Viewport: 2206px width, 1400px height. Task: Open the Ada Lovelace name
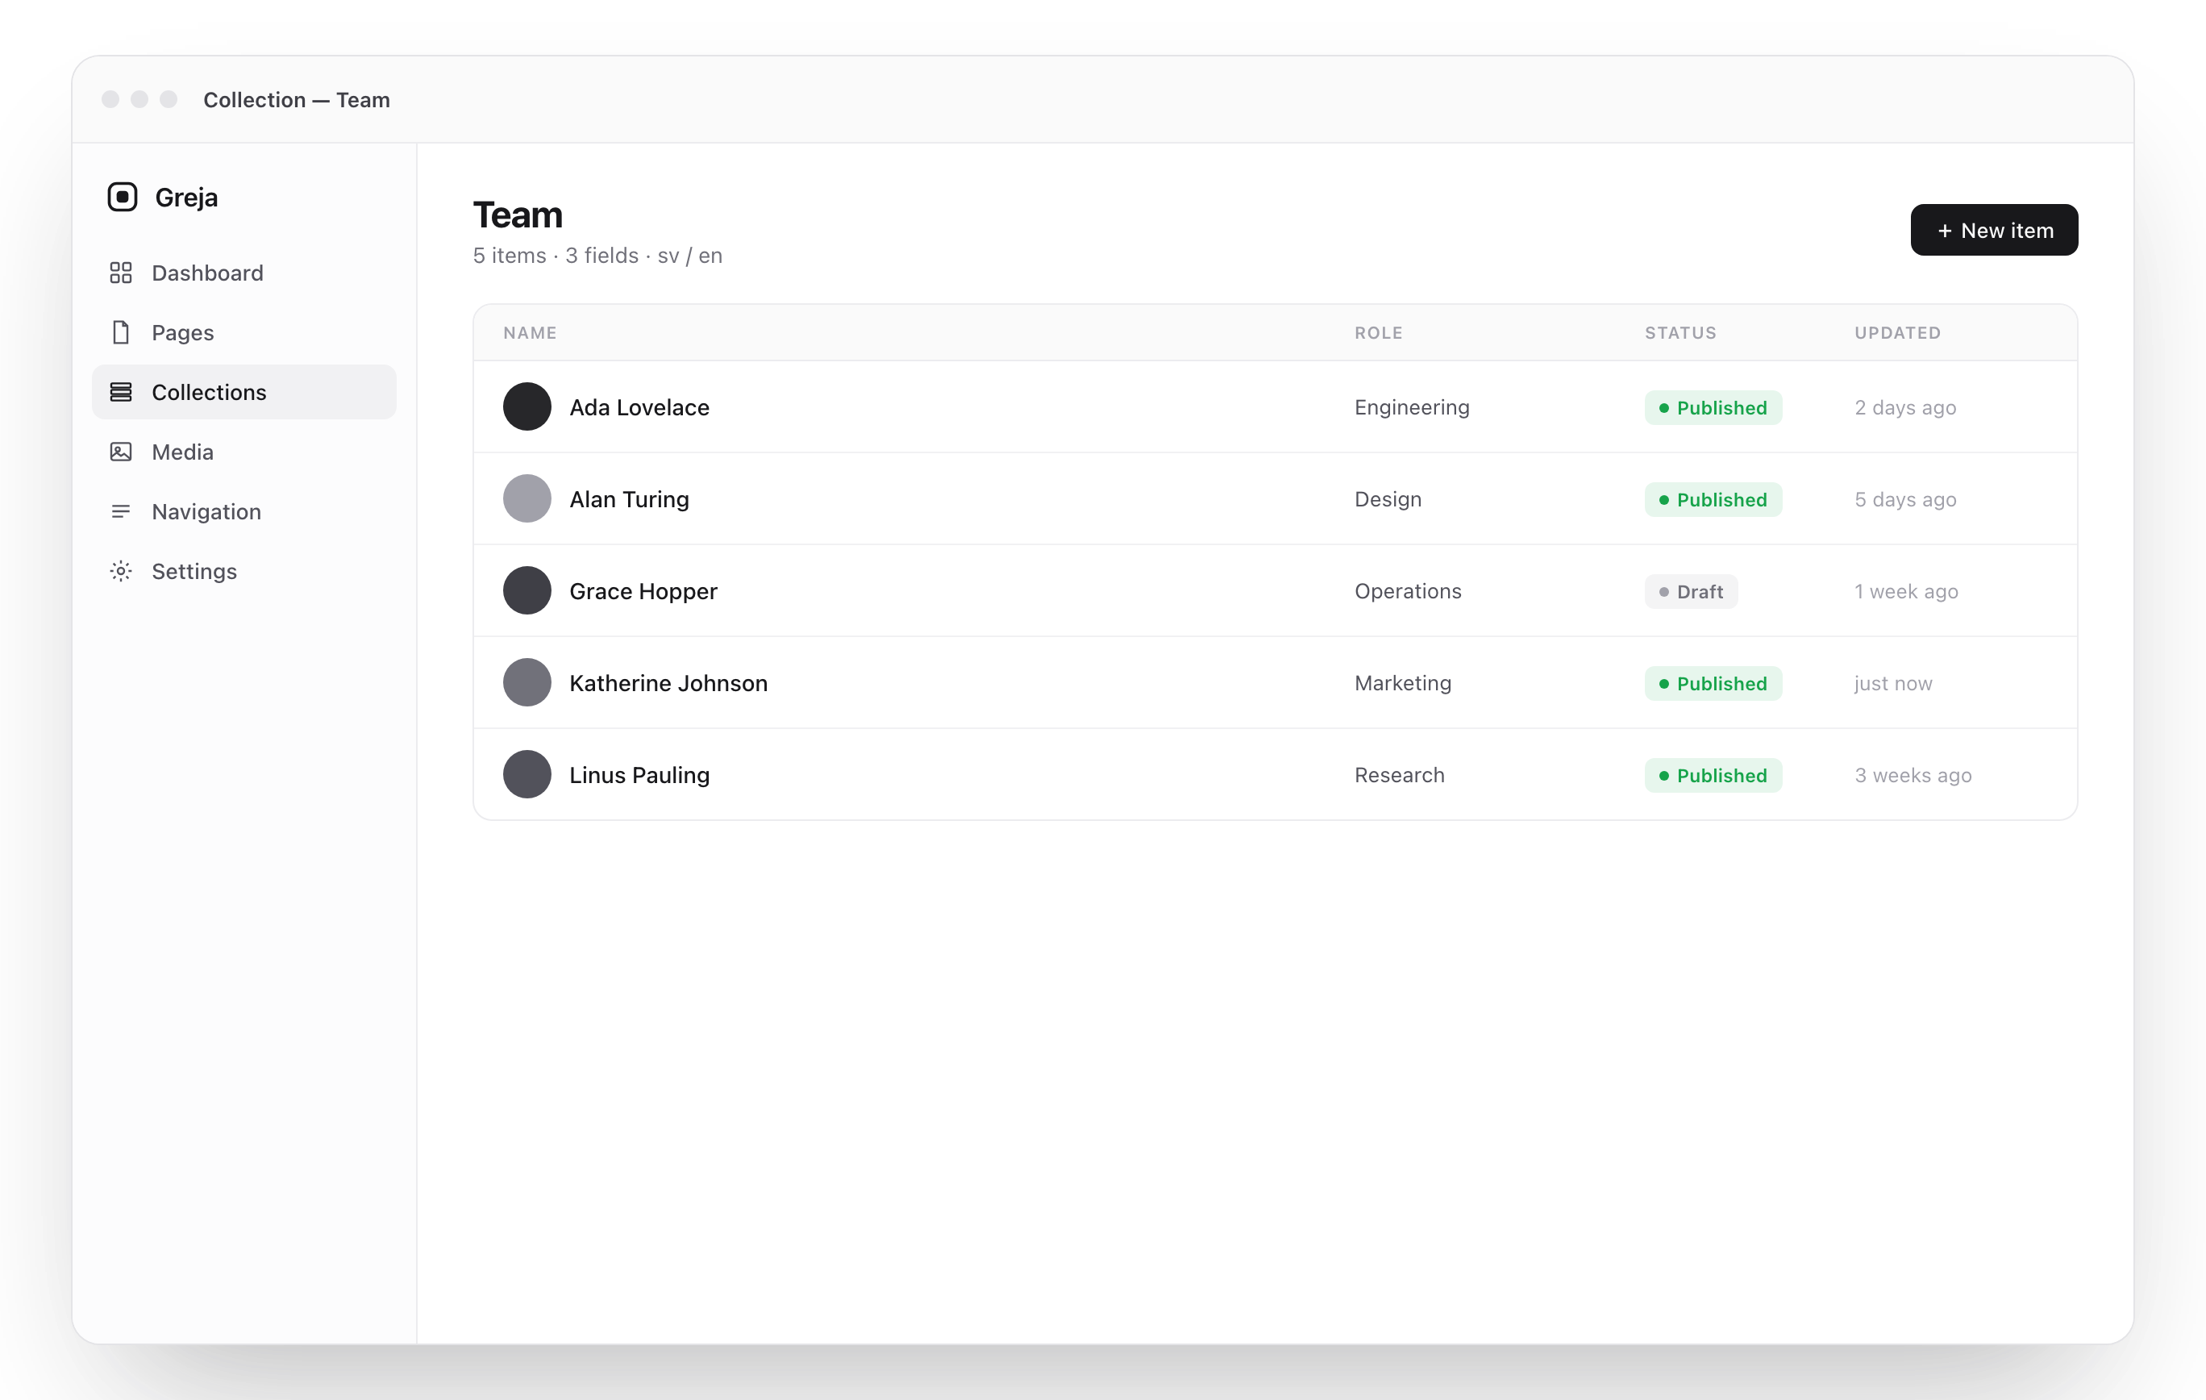tap(639, 406)
